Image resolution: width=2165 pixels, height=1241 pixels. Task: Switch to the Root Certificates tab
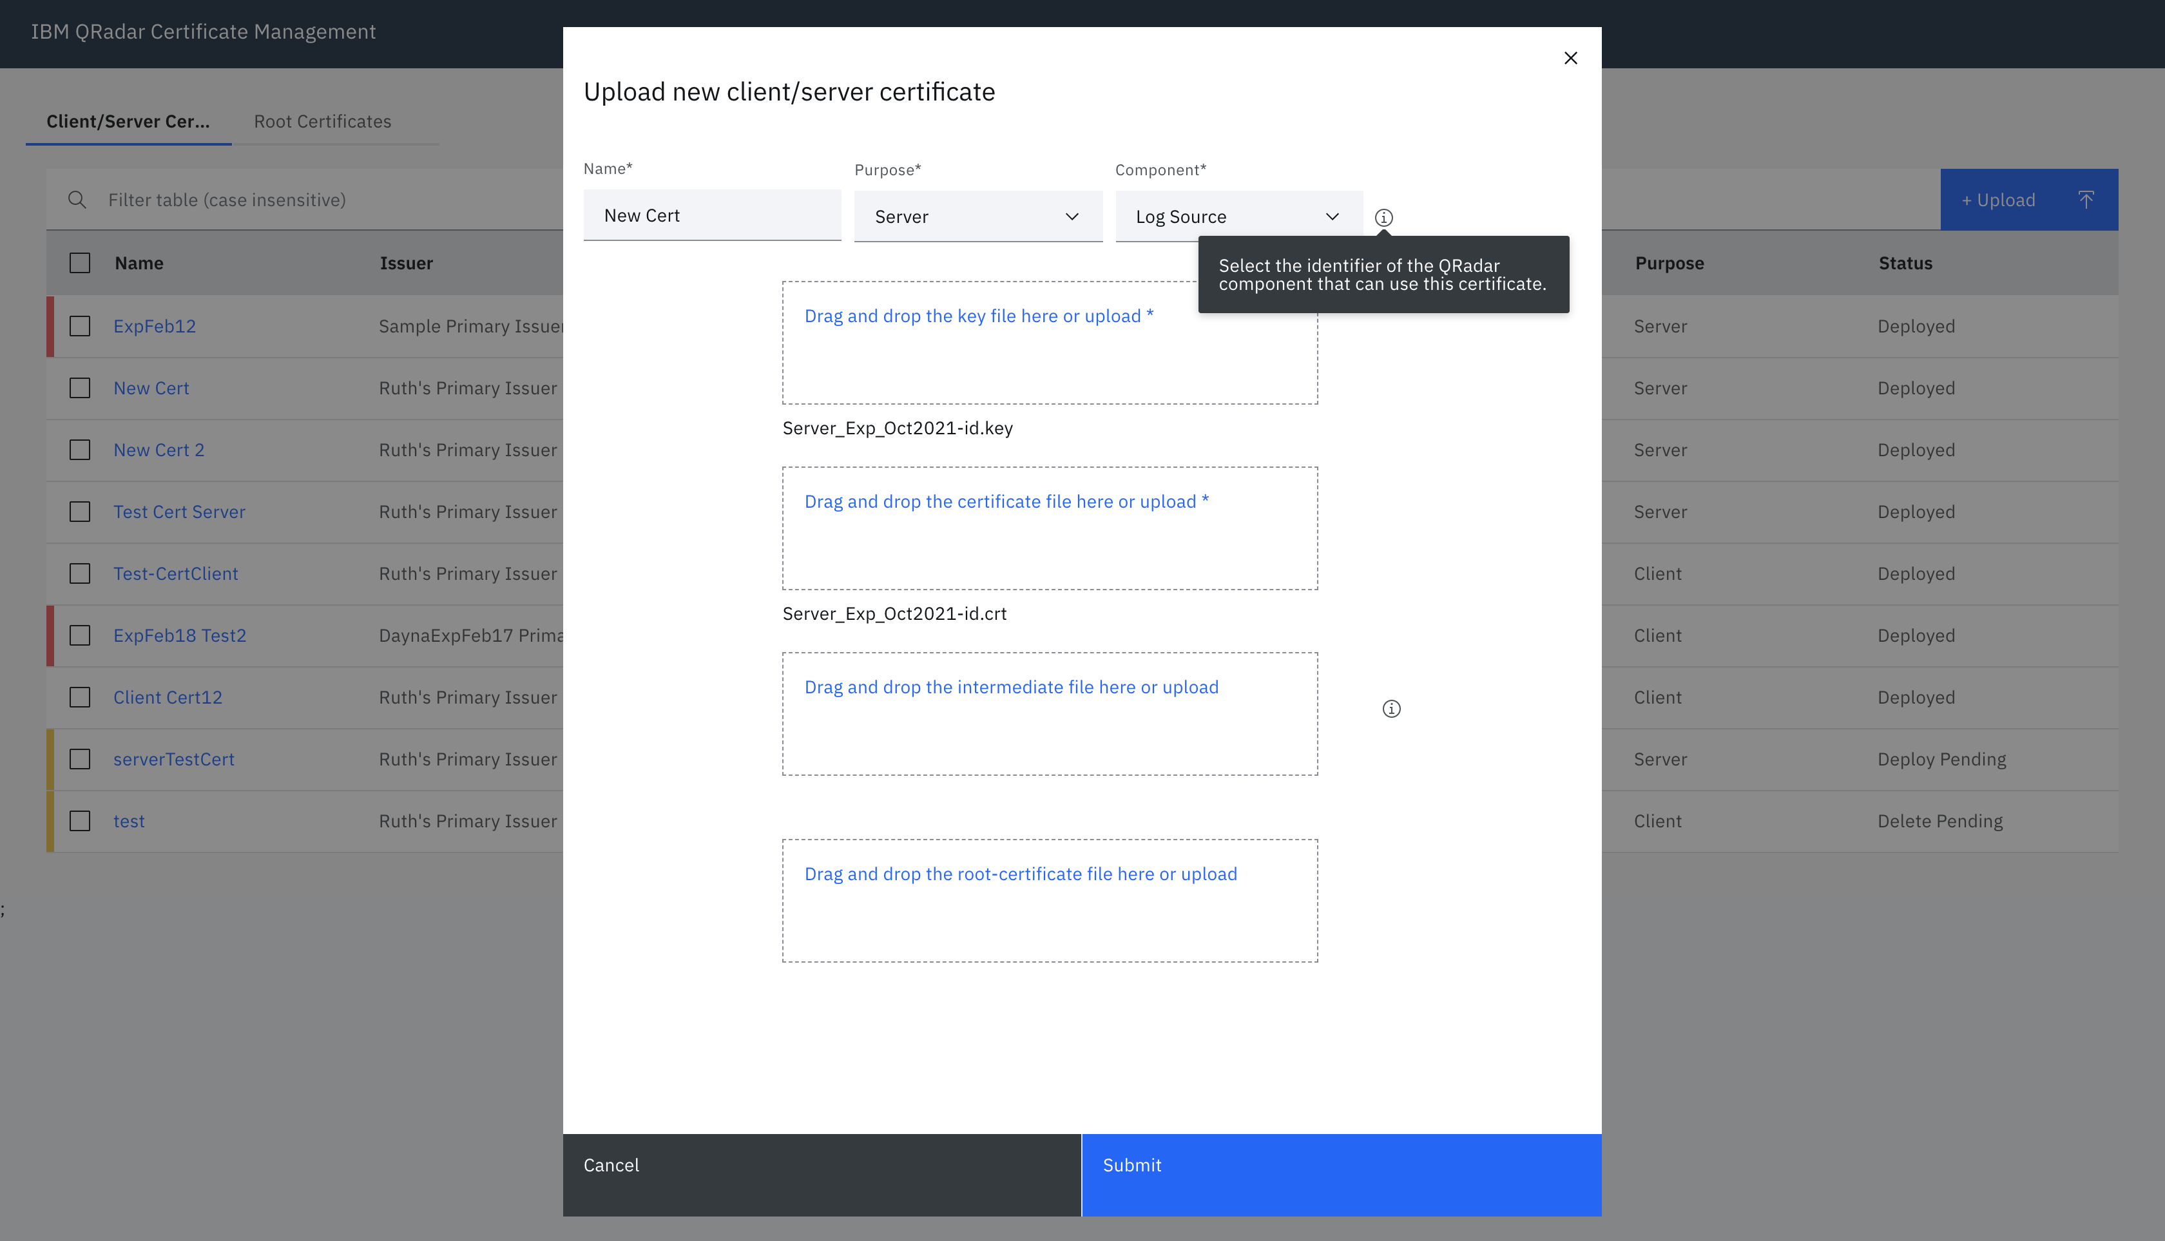322,121
